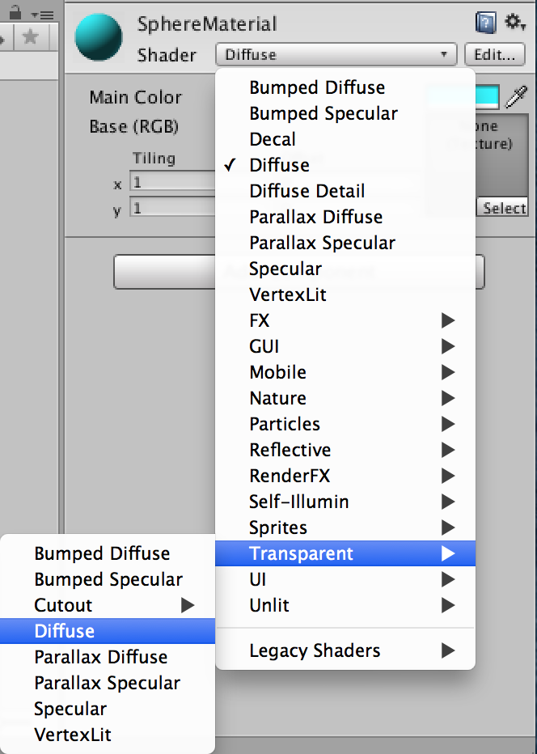Open the panel options menu icon beside lock

[x=42, y=15]
